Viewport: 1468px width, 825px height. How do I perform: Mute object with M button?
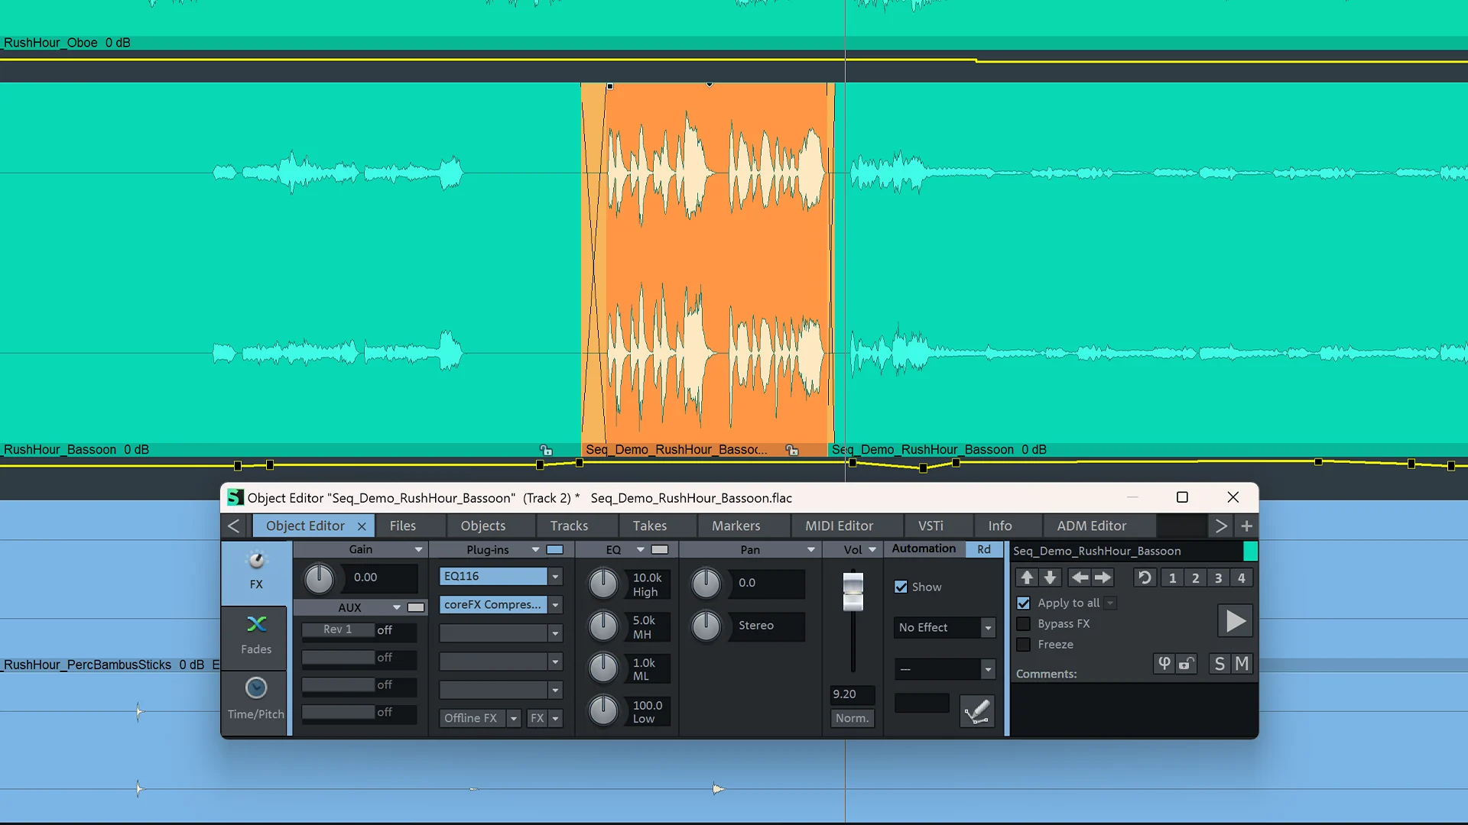pos(1242,664)
